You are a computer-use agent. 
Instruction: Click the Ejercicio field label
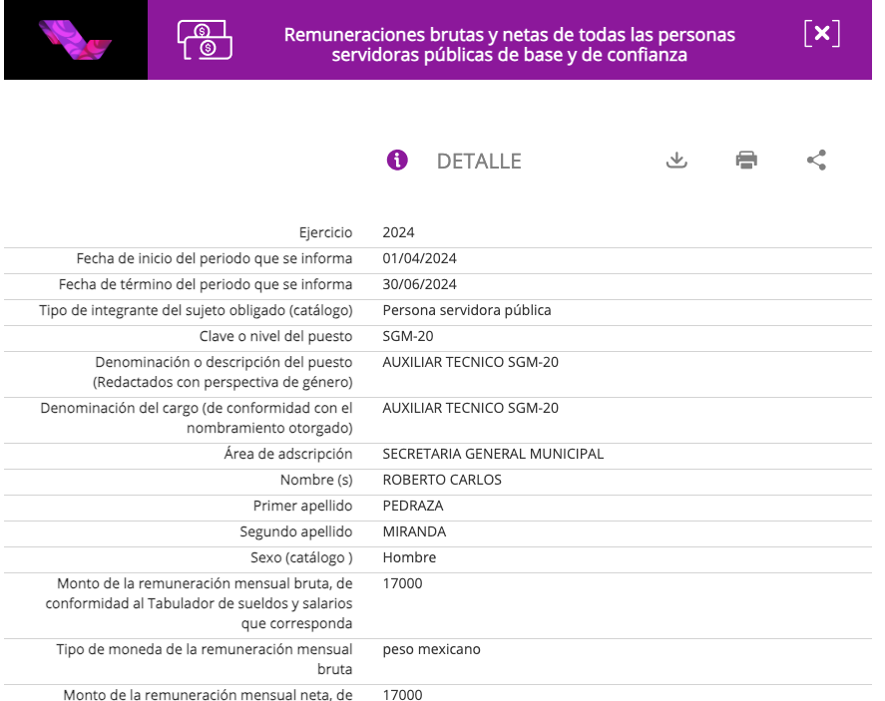click(x=325, y=232)
